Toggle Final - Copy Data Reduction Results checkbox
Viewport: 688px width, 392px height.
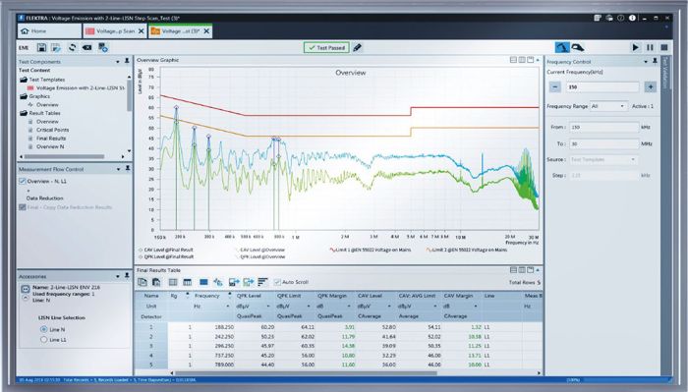23,207
